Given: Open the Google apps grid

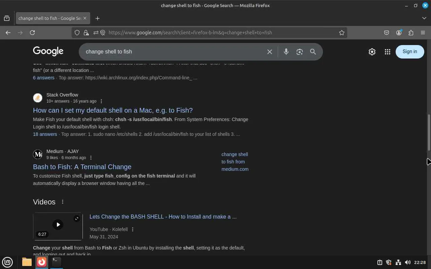Looking at the screenshot, I should 388,52.
